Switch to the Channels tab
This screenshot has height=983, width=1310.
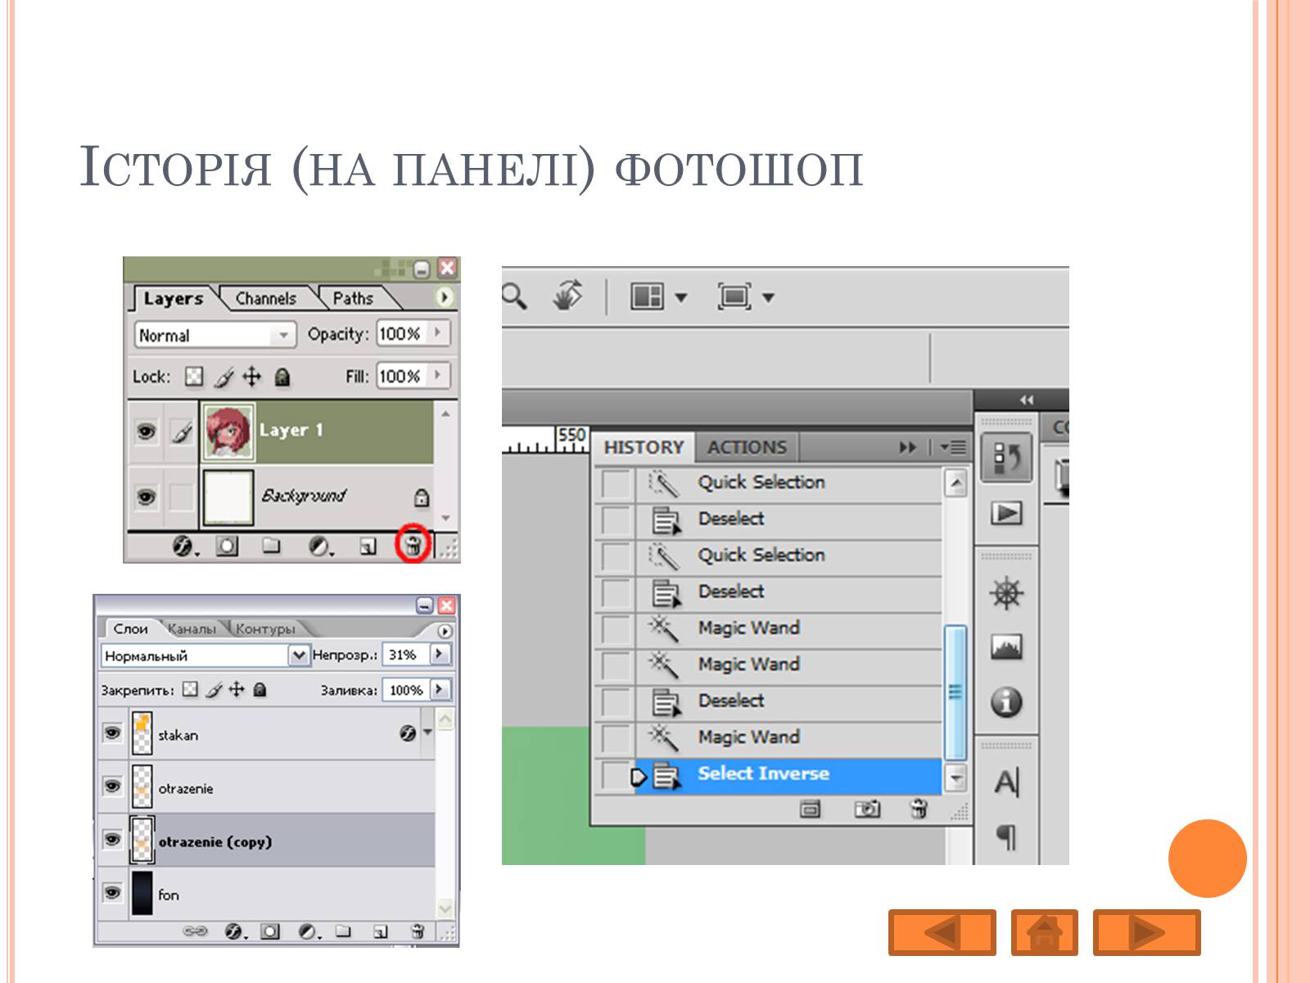[x=266, y=299]
